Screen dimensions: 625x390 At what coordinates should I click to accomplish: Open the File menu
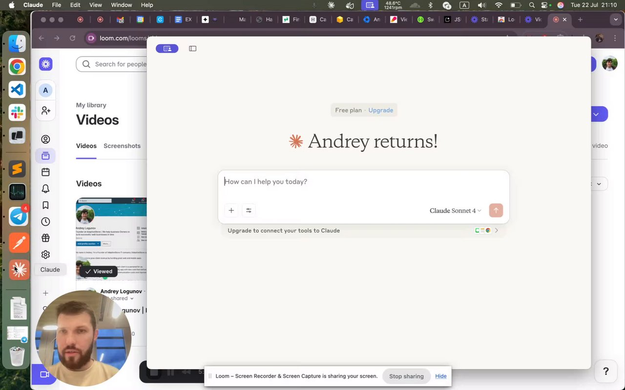tap(57, 5)
